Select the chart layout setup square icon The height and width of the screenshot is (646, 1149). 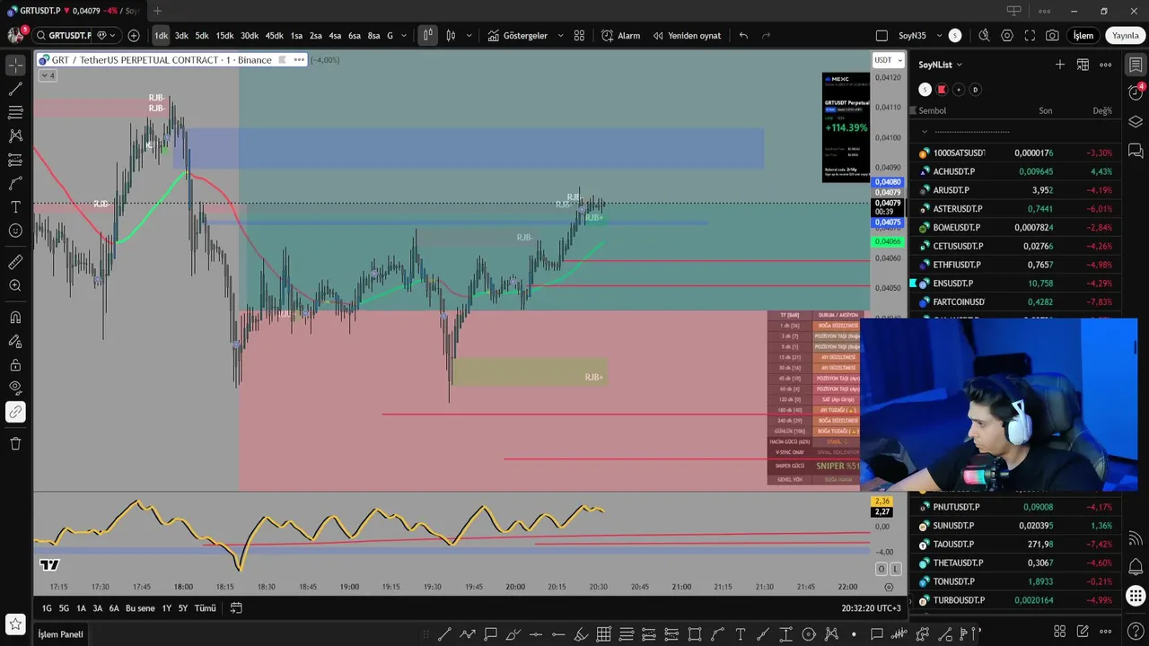[x=881, y=36]
